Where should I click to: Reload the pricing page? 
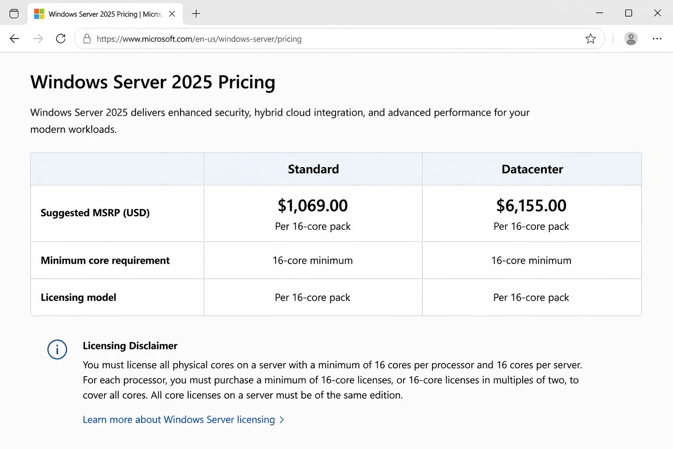coord(61,39)
